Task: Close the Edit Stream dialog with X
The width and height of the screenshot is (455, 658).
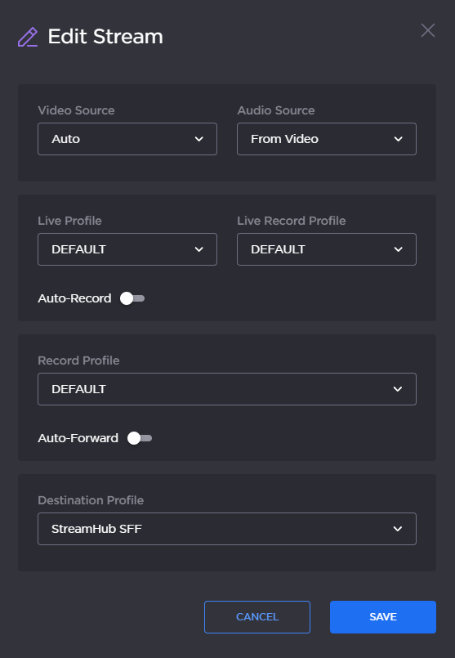Action: [428, 30]
